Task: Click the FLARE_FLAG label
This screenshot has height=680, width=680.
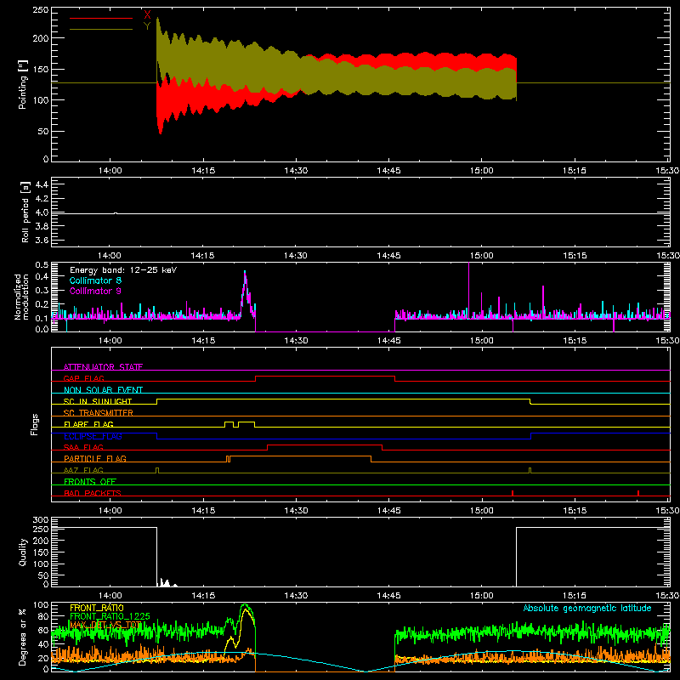Action: pos(88,424)
